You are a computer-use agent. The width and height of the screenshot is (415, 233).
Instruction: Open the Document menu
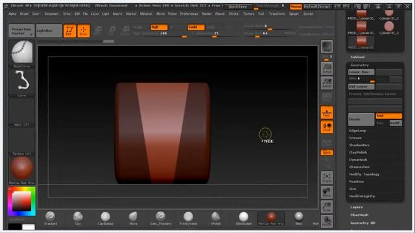coord(51,14)
